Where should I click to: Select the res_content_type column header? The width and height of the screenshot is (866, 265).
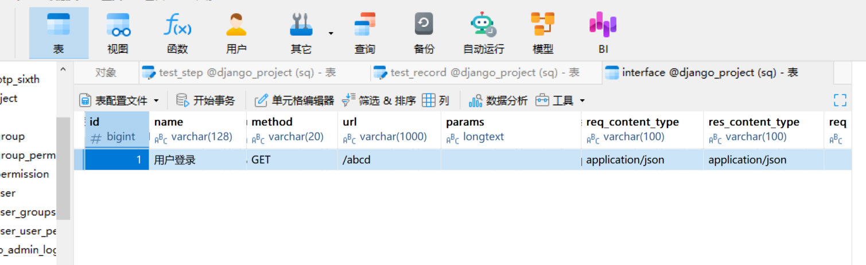[763, 130]
